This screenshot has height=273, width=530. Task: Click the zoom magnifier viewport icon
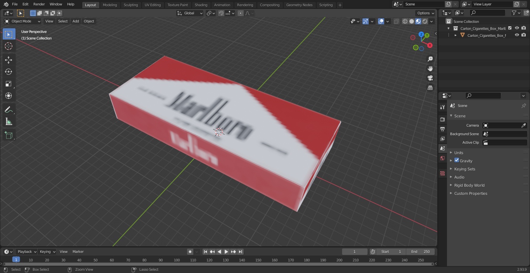pyautogui.click(x=430, y=59)
